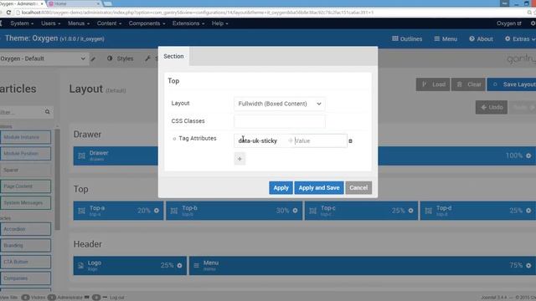The height and width of the screenshot is (301, 536).
Task: Open Menu particle settings gear
Action: 528,266
